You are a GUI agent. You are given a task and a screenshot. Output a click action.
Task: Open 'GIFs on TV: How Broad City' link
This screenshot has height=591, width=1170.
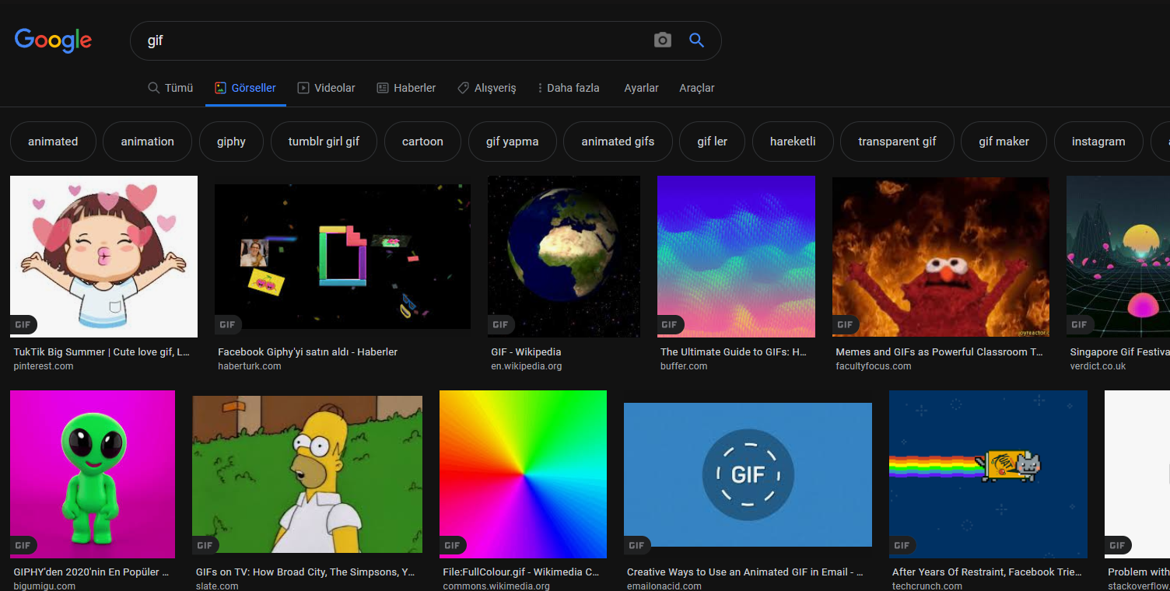[305, 572]
